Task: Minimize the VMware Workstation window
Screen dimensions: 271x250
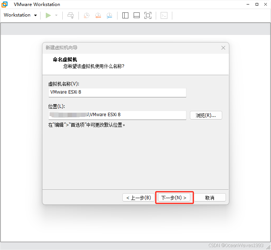Action: click(248, 5)
